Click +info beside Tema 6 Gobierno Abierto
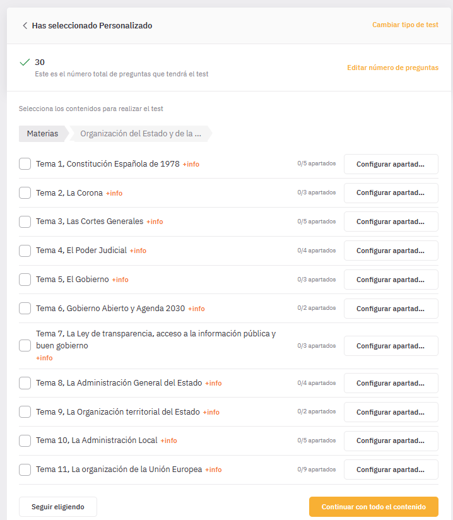The height and width of the screenshot is (520, 453). (196, 309)
